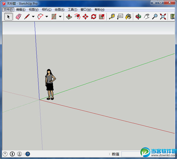Activate the Scale tool
This screenshot has width=177, height=159.
tap(102, 17)
